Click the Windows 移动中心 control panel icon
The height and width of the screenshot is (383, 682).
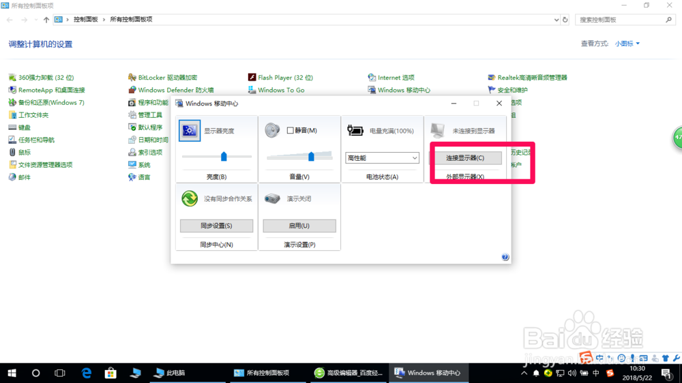(372, 90)
